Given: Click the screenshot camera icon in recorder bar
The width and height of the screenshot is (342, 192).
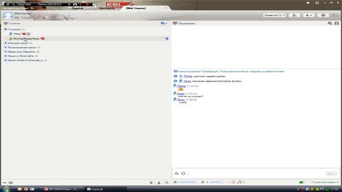Looking at the screenshot, I should 75,4.
